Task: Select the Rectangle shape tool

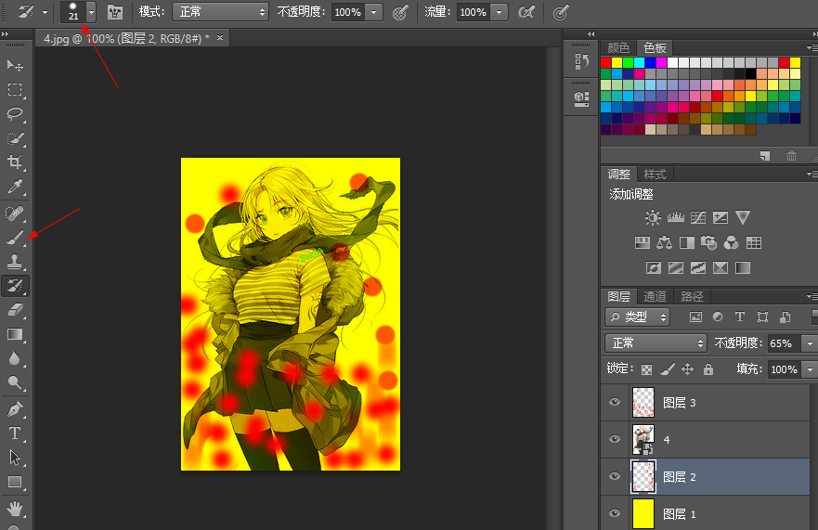Action: [x=15, y=482]
